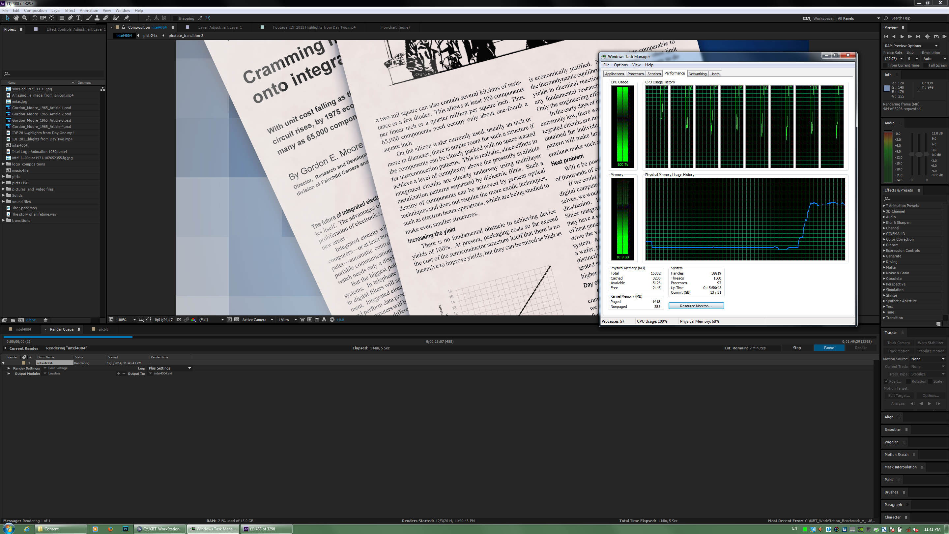
Task: Check the From Current Time option
Action: tap(885, 66)
